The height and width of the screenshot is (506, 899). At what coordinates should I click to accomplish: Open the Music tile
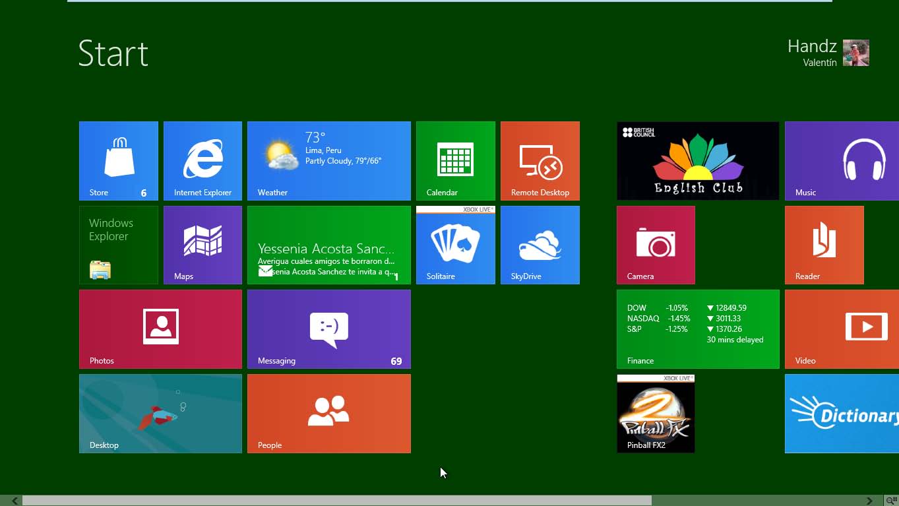pos(842,160)
